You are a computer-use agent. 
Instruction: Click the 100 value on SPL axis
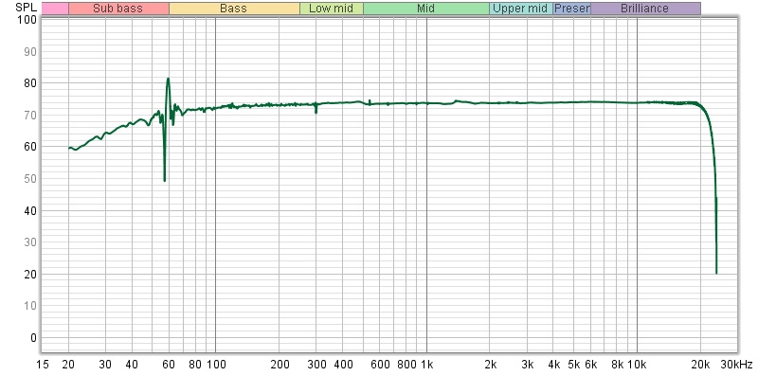[28, 20]
